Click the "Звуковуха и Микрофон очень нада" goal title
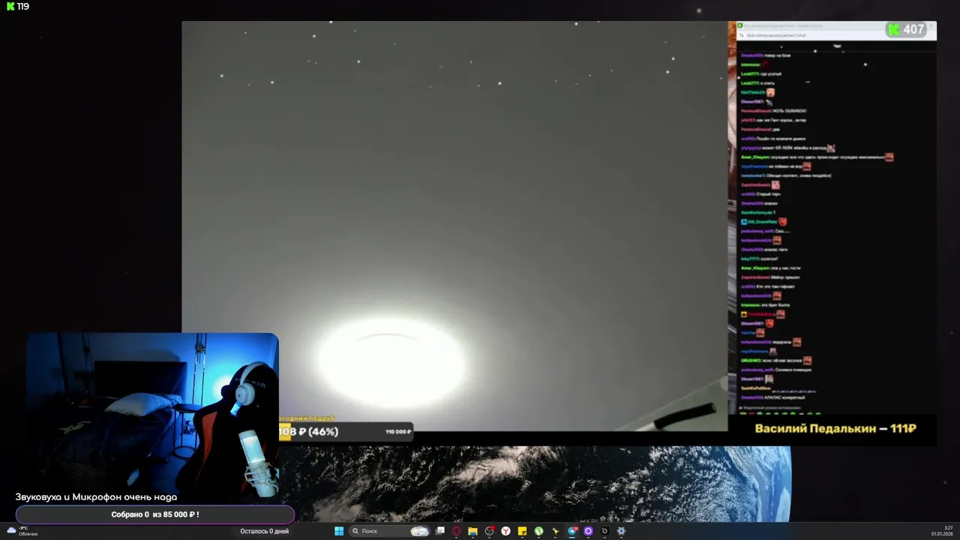The width and height of the screenshot is (960, 540). [x=96, y=496]
